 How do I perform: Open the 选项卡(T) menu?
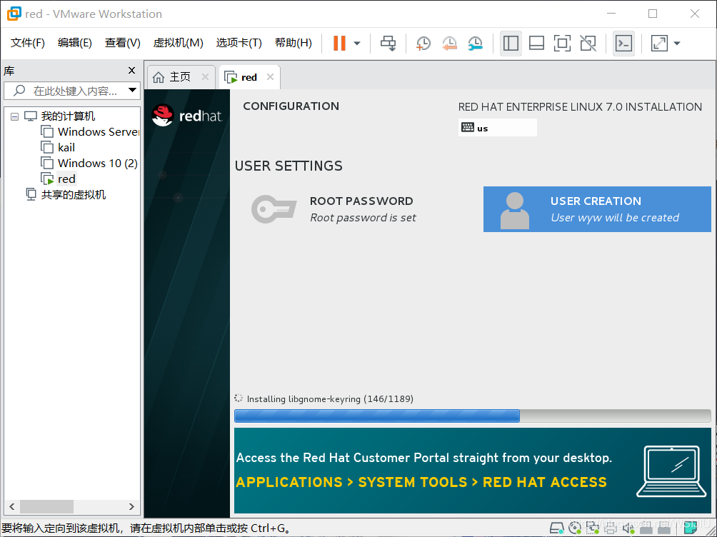click(x=239, y=43)
